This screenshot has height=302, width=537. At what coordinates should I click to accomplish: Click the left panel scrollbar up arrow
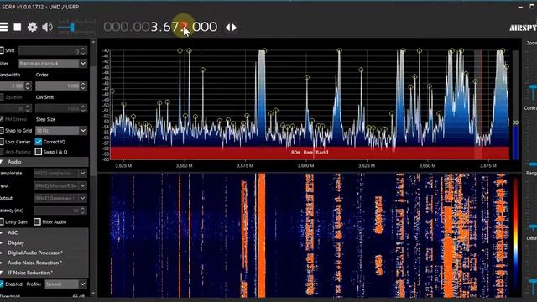click(93, 42)
